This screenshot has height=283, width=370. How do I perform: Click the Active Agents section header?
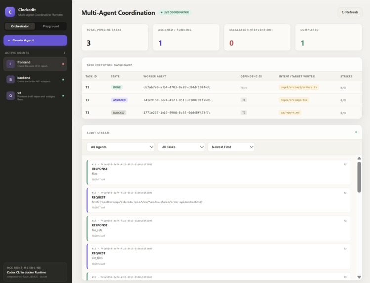tap(17, 53)
